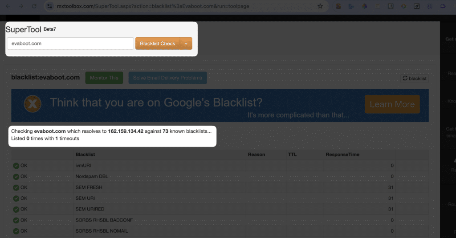Select the mxtoolbox URL in address bar
This screenshot has width=456, height=238.
pos(153,6)
